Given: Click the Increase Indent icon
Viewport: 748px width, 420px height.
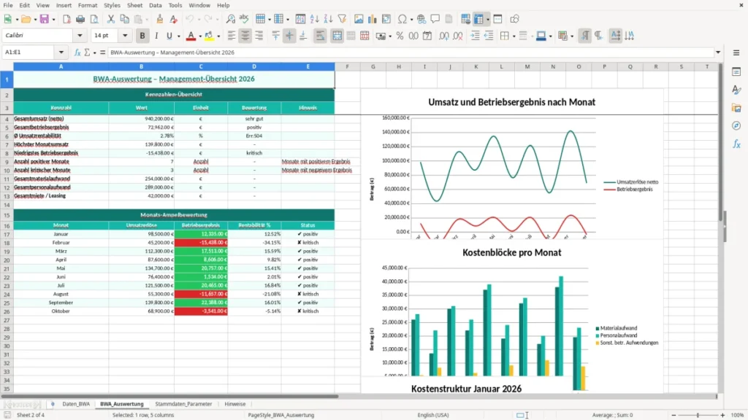Looking at the screenshot, I should click(475, 36).
